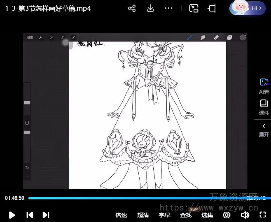Switch to picture-in-picture mini window mode
271x222 pixels.
[x=194, y=8]
